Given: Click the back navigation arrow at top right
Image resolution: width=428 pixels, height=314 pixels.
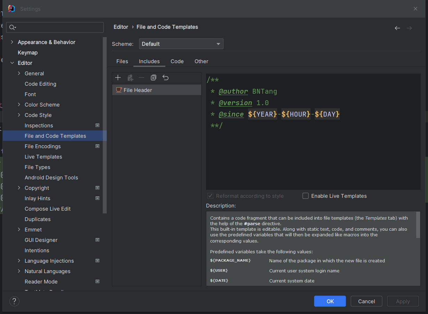Looking at the screenshot, I should (397, 28).
